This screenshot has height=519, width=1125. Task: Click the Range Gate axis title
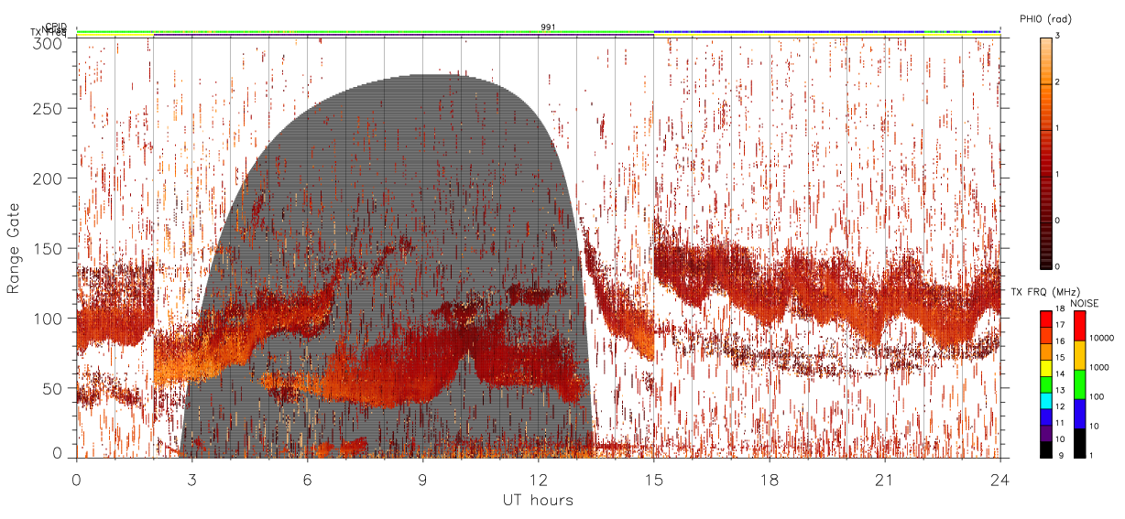14,248
